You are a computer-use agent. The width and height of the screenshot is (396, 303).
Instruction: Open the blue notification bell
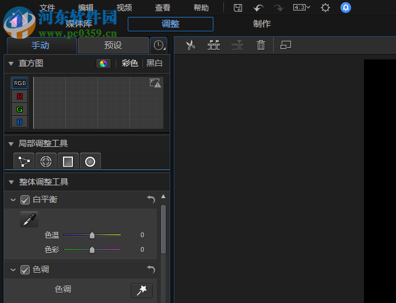[x=345, y=8]
